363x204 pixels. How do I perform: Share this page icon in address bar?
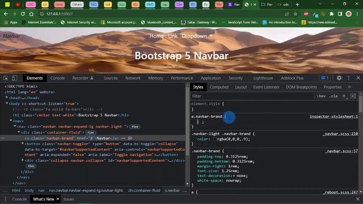point(287,14)
